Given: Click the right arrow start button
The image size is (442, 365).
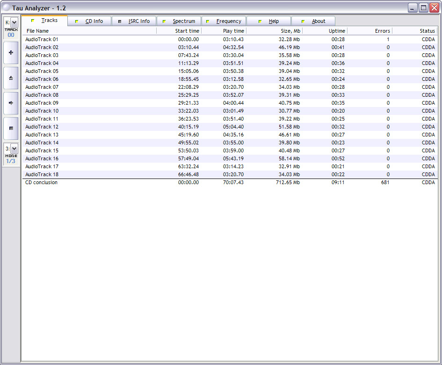Looking at the screenshot, I should [11, 103].
